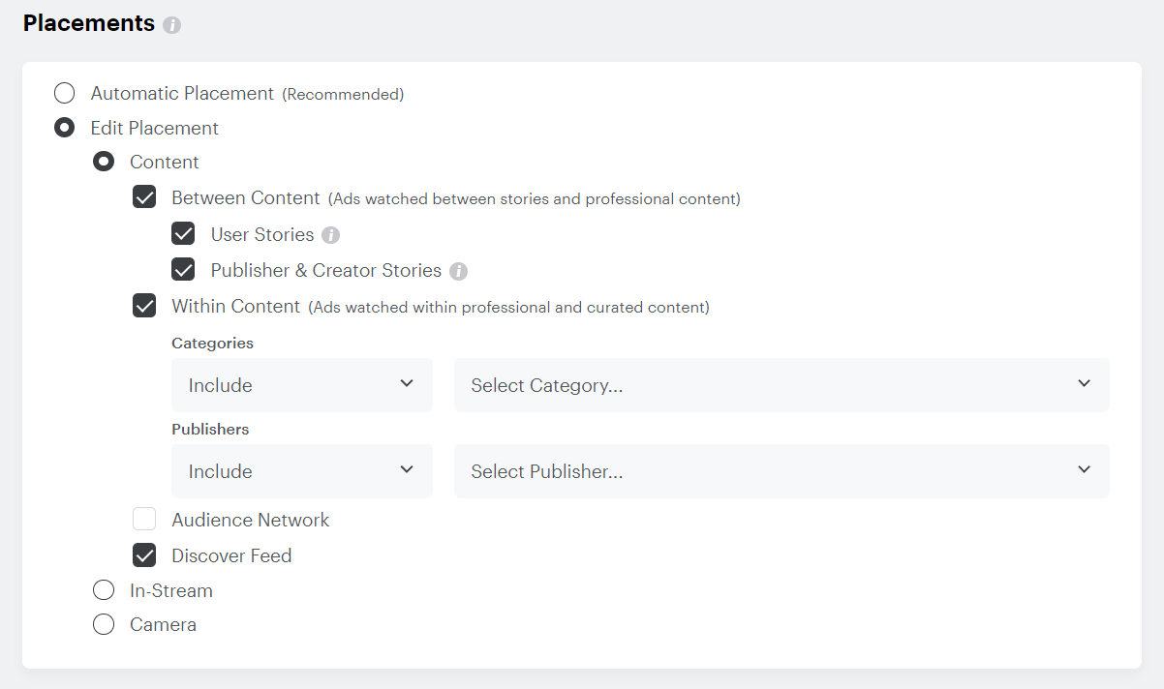Click the '(Recommended)' note text
The image size is (1164, 689).
(x=343, y=95)
